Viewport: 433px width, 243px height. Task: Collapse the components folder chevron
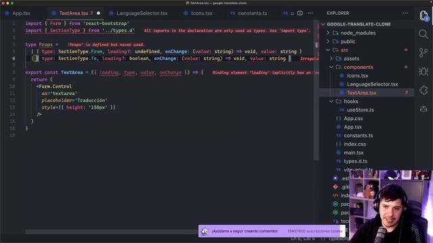pyautogui.click(x=331, y=67)
